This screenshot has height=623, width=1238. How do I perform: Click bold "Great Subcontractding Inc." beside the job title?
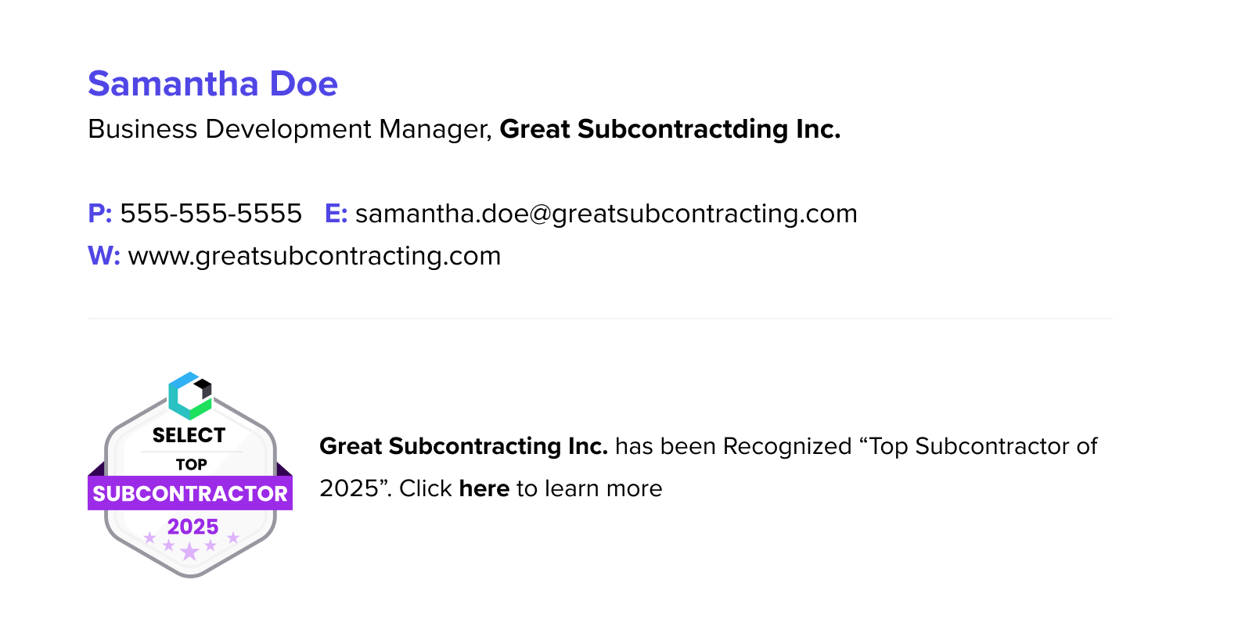click(x=670, y=129)
